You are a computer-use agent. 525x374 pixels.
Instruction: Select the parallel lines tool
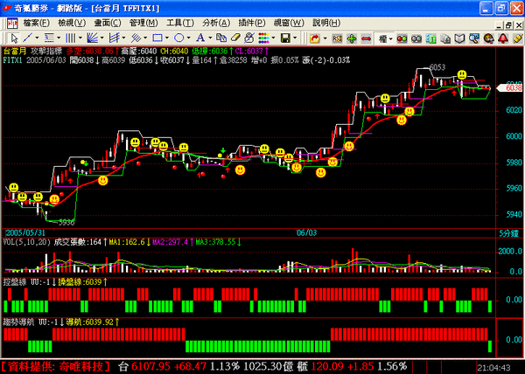(x=136, y=38)
